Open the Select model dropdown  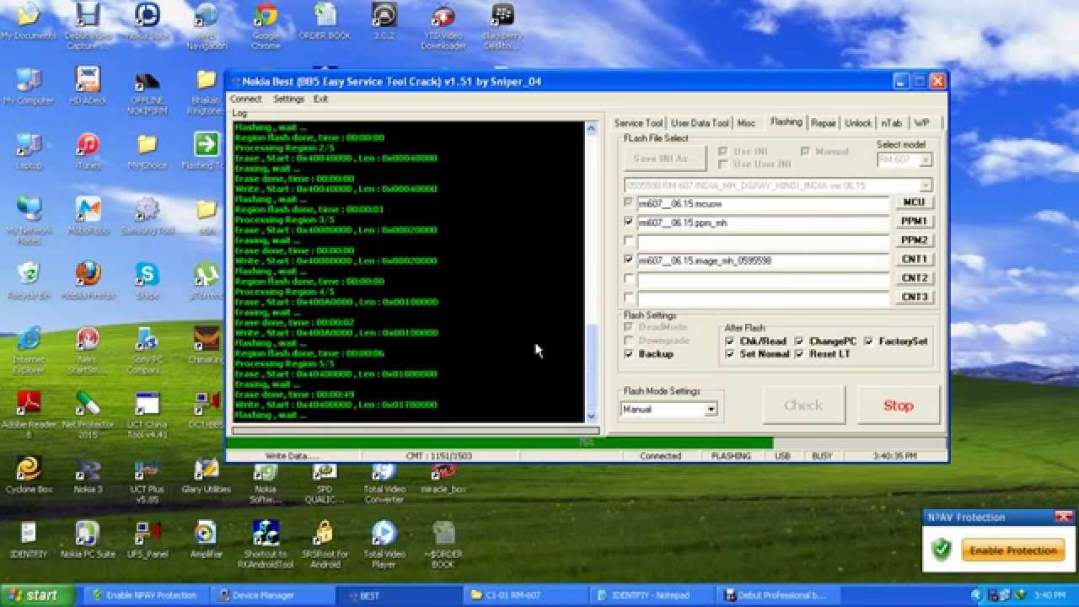point(926,160)
